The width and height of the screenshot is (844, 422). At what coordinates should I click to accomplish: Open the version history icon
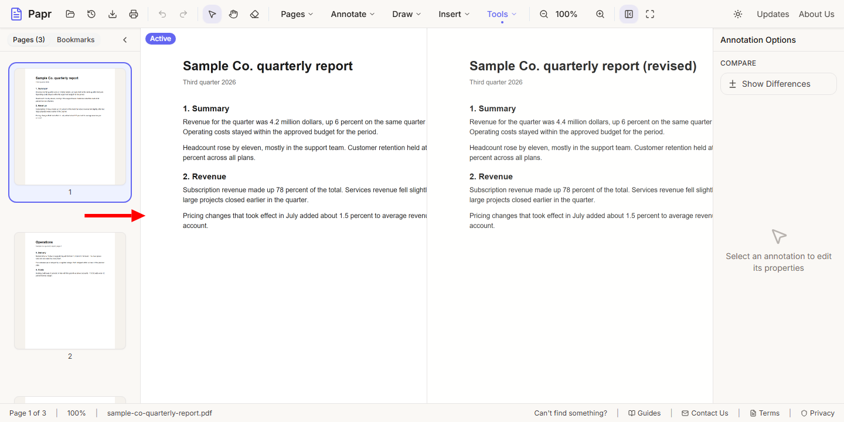click(x=91, y=14)
